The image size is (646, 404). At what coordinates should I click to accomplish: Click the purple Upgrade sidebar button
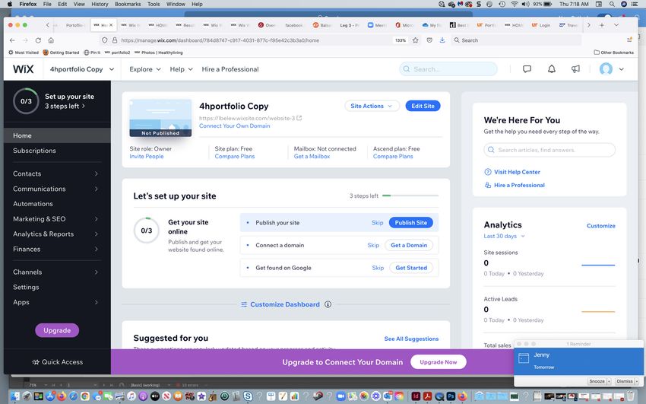coord(57,330)
